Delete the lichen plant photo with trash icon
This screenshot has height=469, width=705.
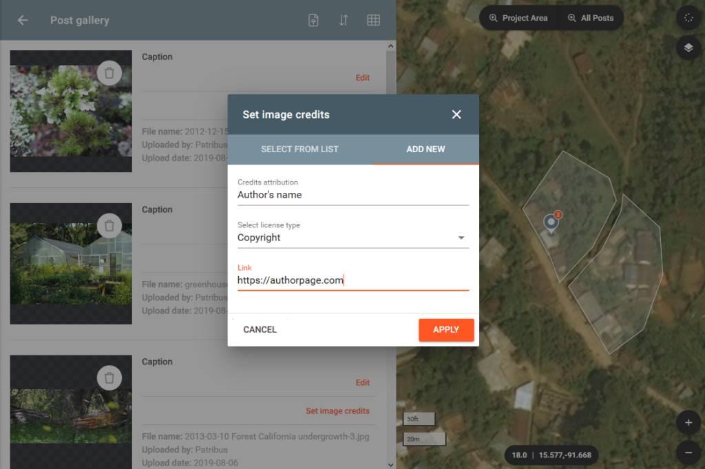109,73
